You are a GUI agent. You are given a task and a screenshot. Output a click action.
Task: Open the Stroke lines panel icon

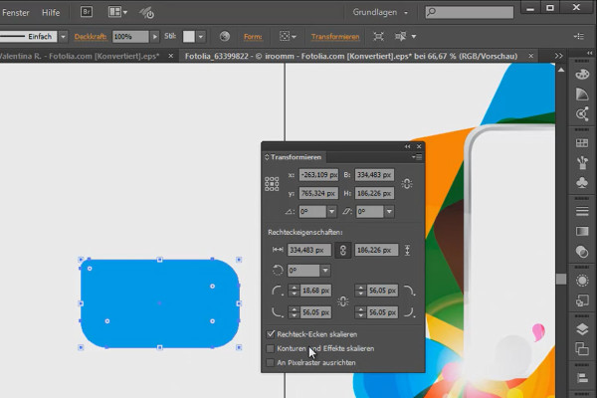[x=582, y=211]
